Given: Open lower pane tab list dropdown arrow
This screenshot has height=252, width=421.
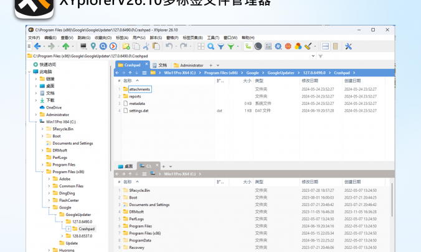Looking at the screenshot, I should tap(171, 166).
